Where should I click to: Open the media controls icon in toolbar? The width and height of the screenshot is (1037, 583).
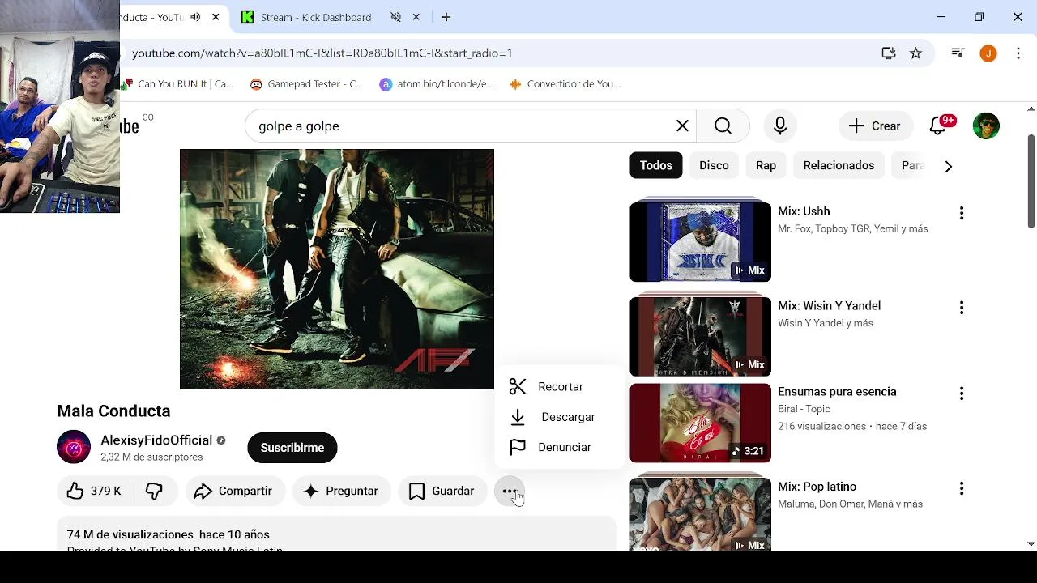pyautogui.click(x=958, y=53)
